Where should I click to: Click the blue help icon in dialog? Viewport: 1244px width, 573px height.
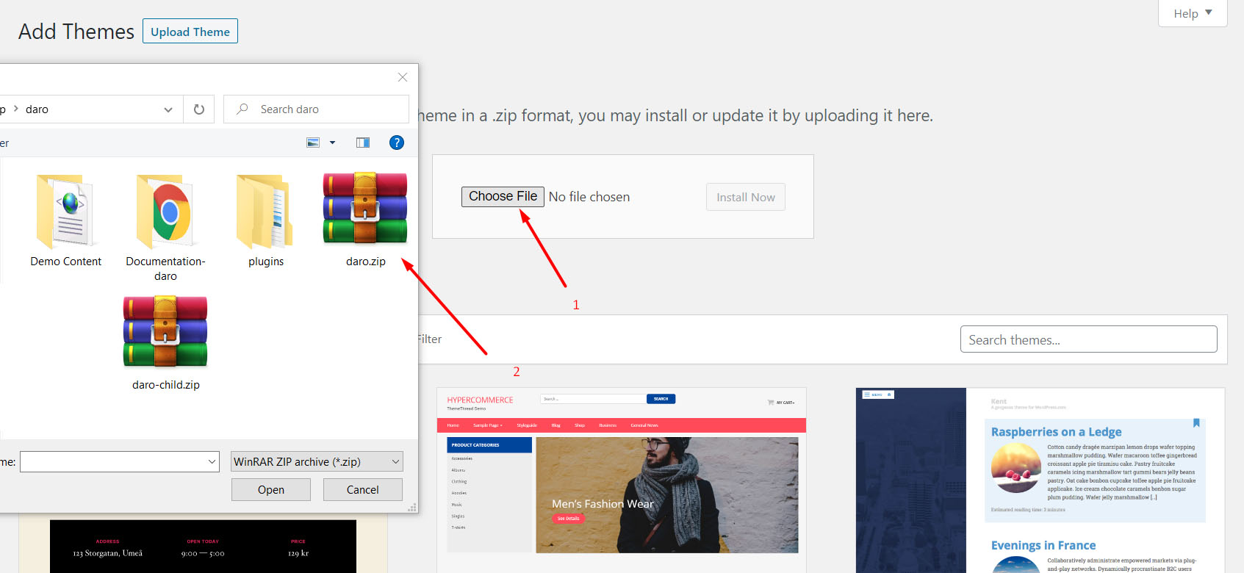[396, 143]
